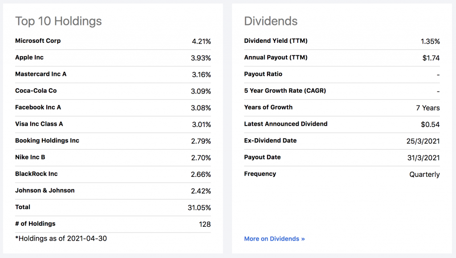
Task: Click the 1.35% dividend yield value
Action: [x=430, y=41]
